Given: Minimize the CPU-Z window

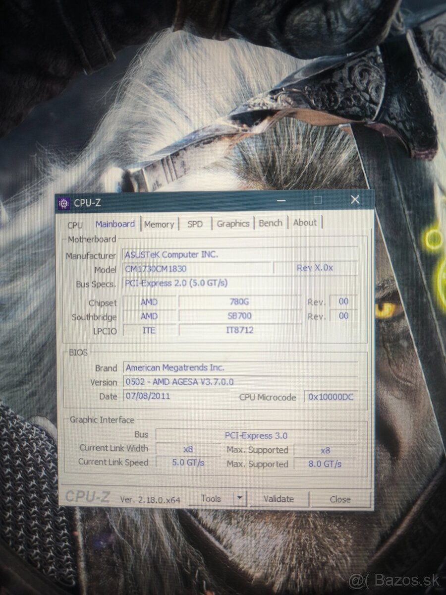Looking at the screenshot, I should [x=281, y=200].
